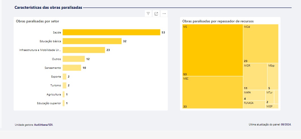Click the AudUrbana/SDI link text
This screenshot has height=139, width=301.
tap(43, 125)
